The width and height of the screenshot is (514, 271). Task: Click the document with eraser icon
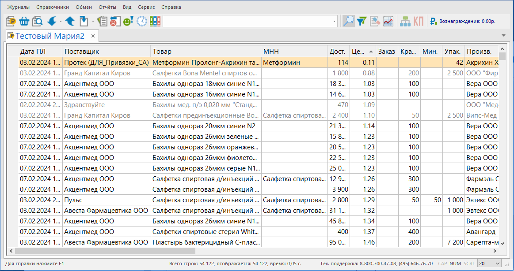coord(375,22)
